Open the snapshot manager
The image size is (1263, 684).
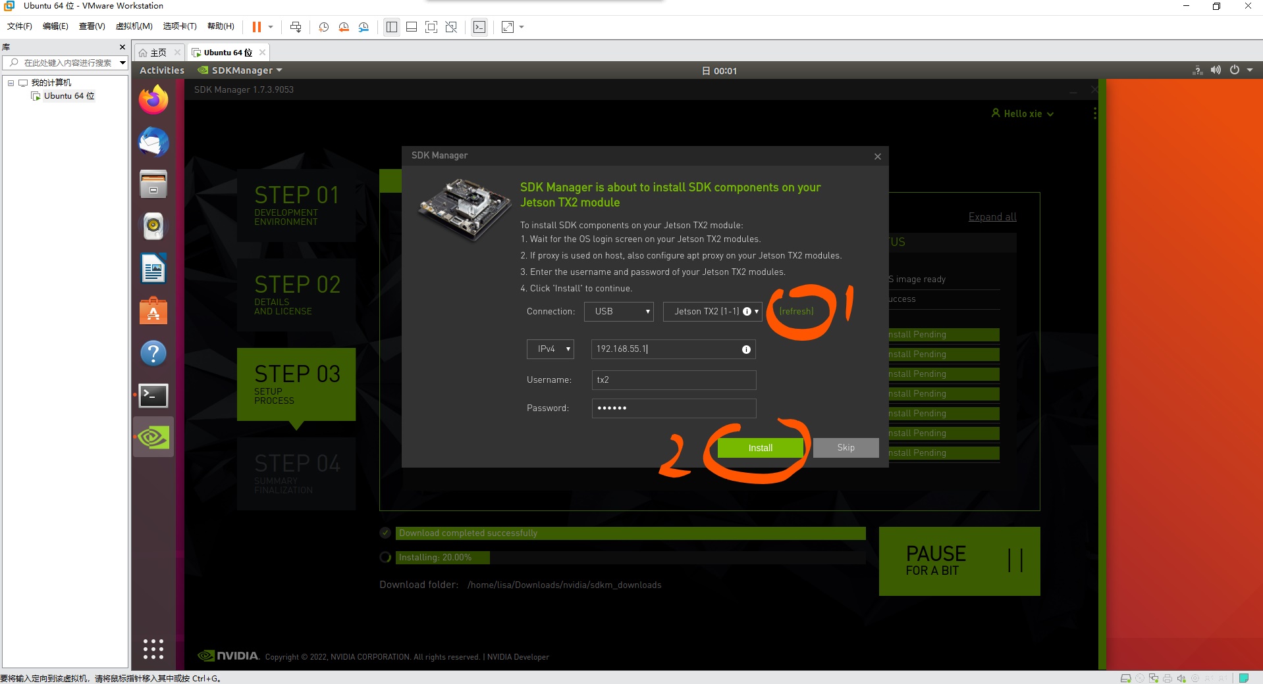click(x=363, y=27)
